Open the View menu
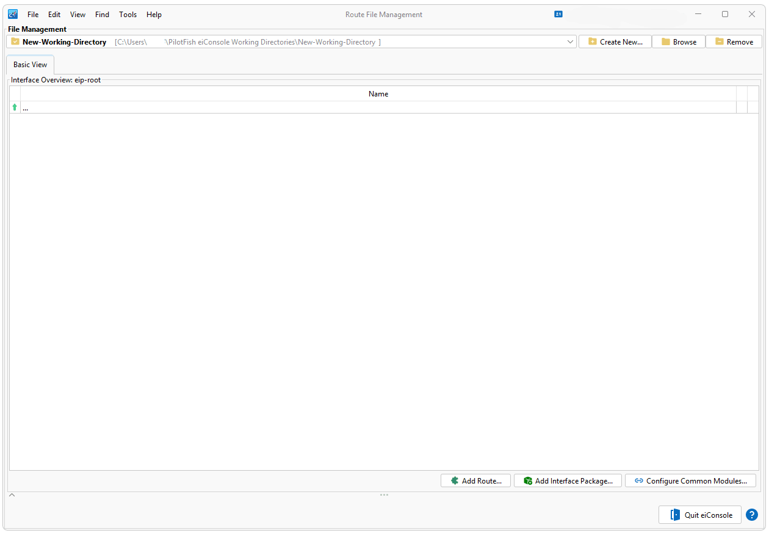Screen dimensions: 769x533 78,14
